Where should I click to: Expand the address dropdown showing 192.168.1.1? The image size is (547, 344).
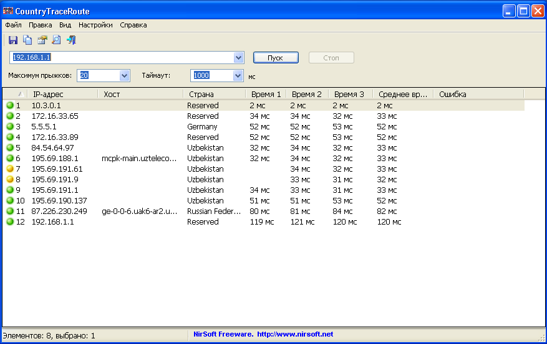pyautogui.click(x=238, y=58)
